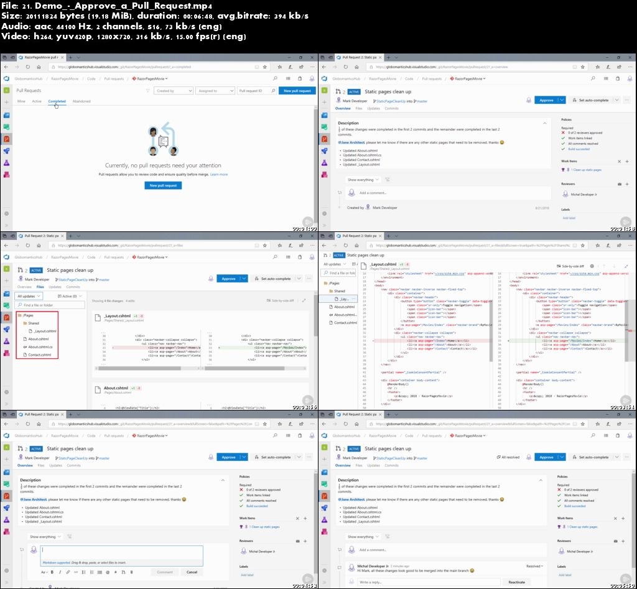Expand the Created by filter dropdown
Viewport: 637px width, 589px height.
[x=174, y=91]
